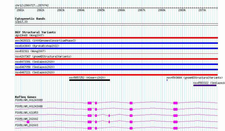225x131 pixels.
Task: Open the nsv6473391 (Sedlazeck2020) label
Action: point(35,62)
